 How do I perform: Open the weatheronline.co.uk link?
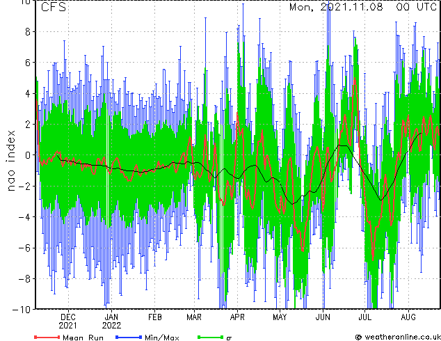pos(401,337)
